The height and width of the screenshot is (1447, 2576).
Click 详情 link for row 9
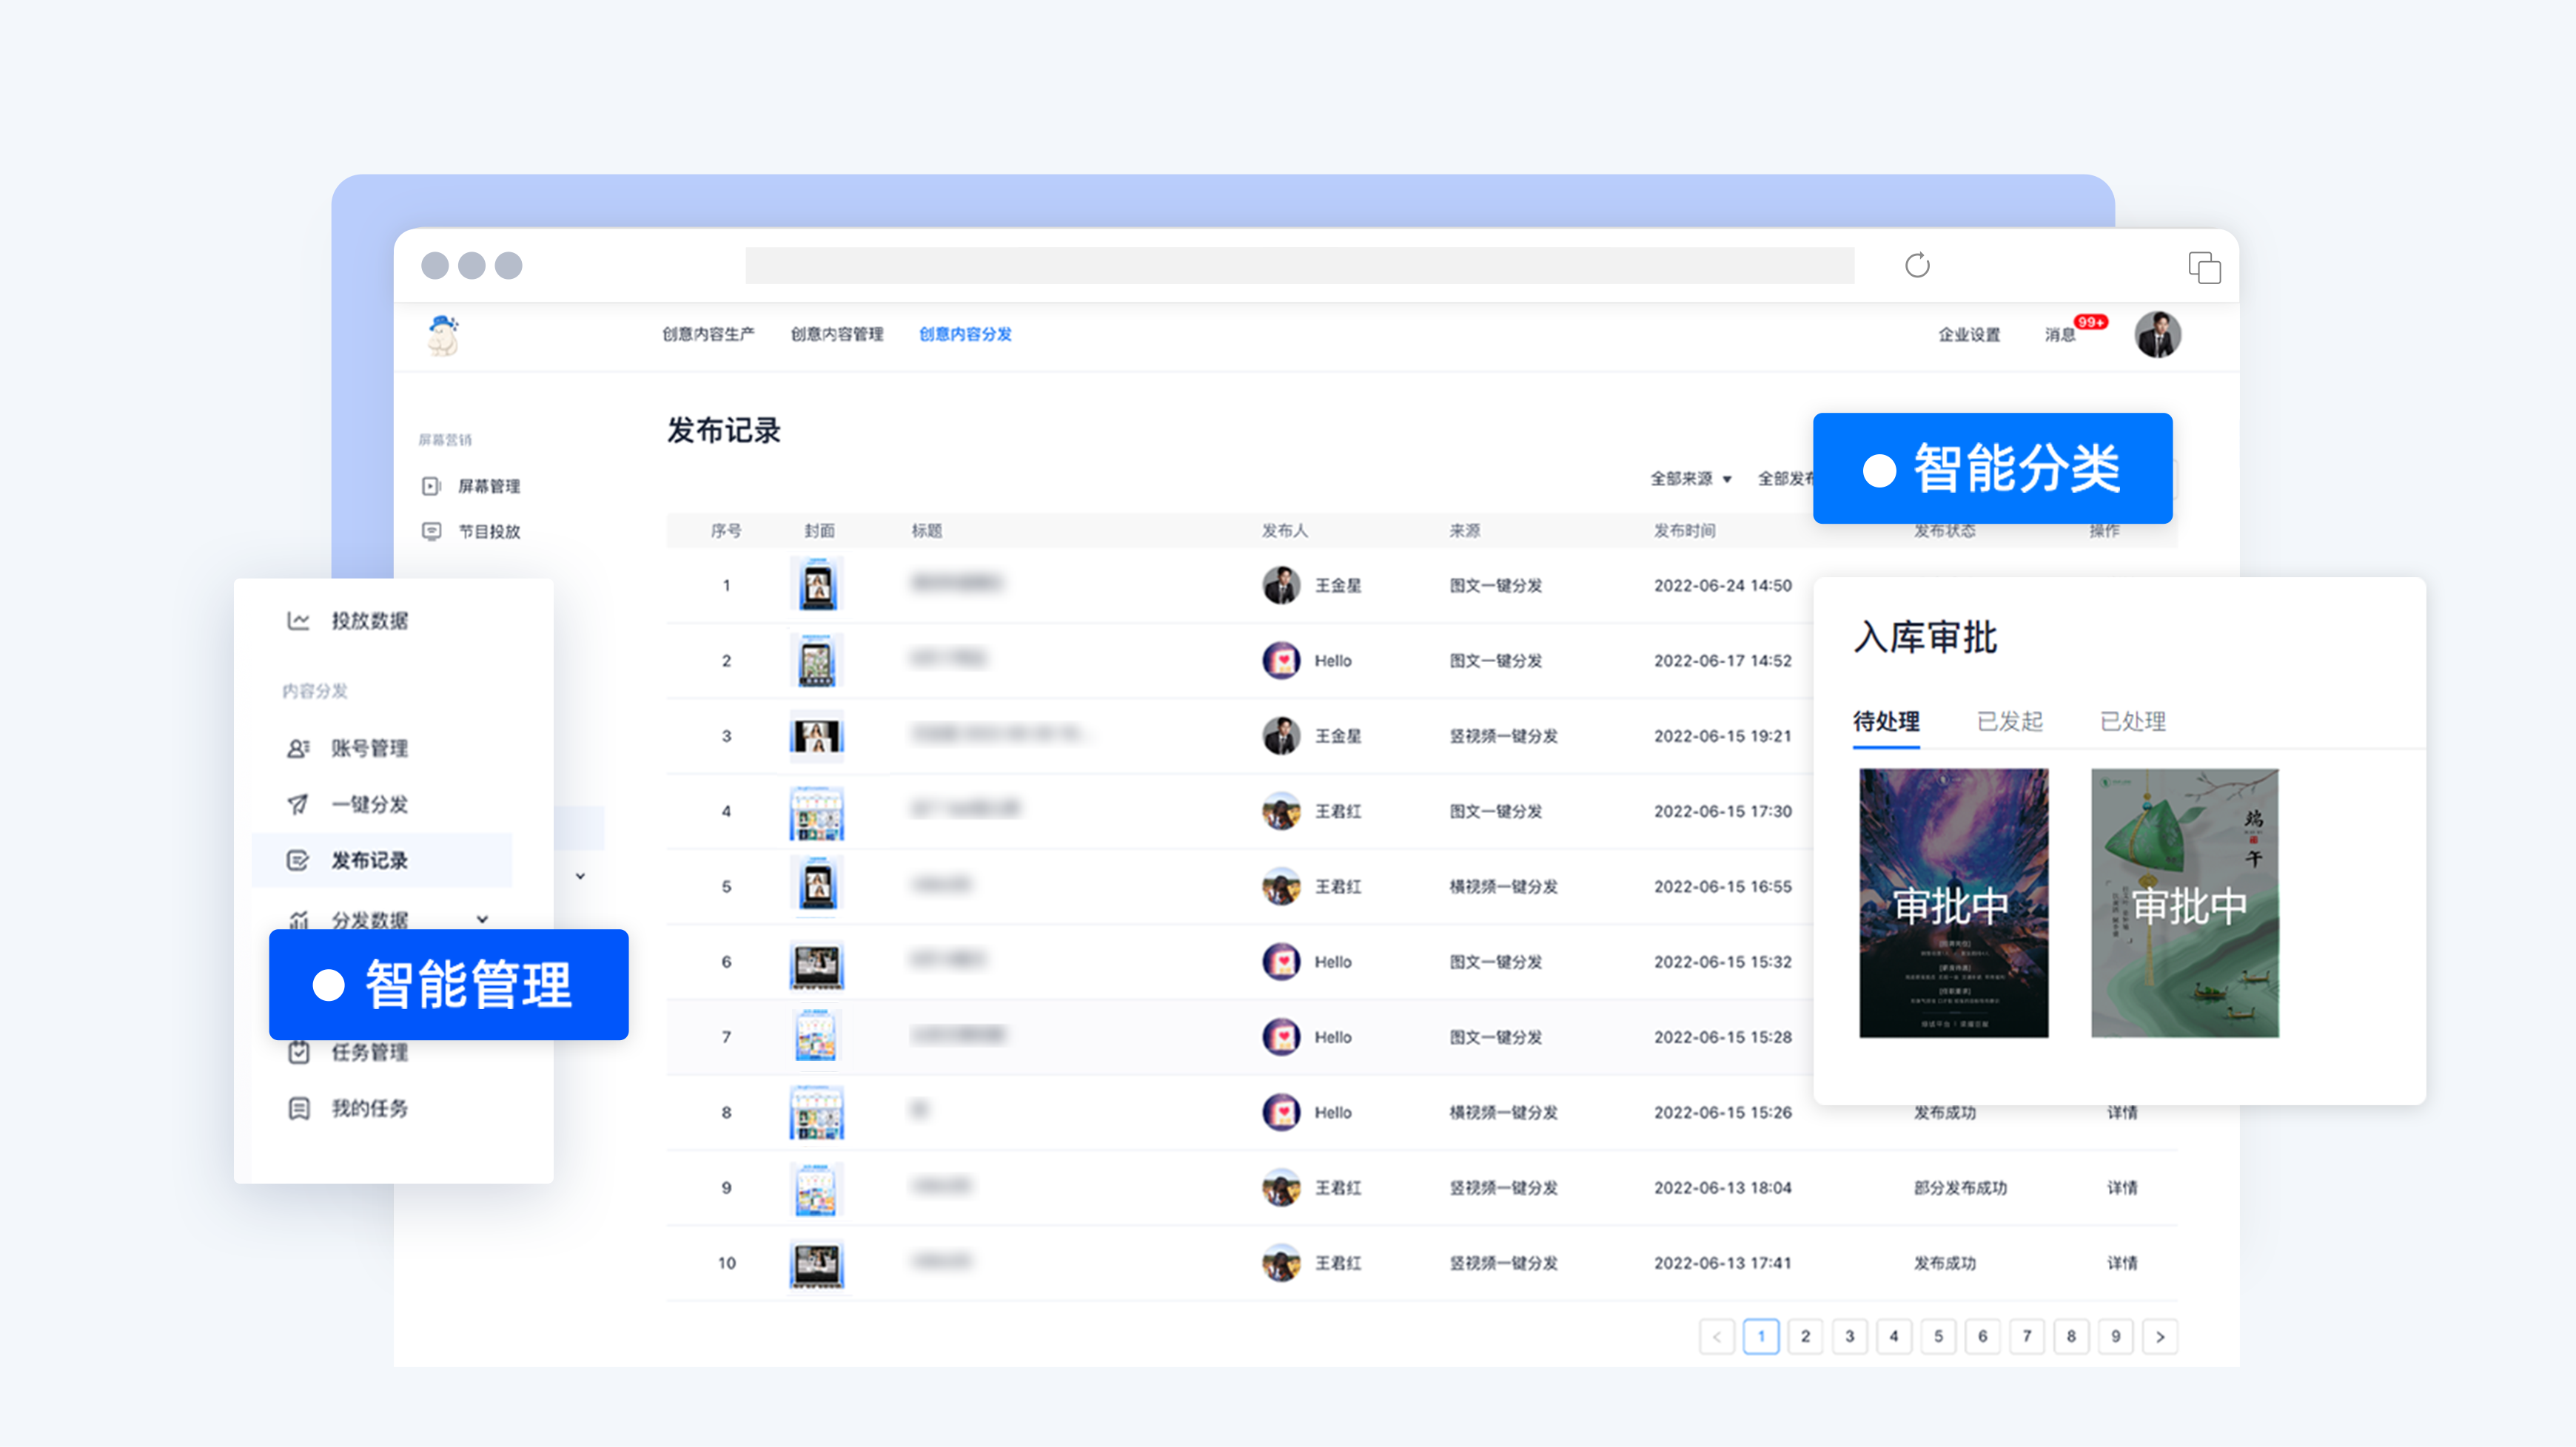tap(2122, 1188)
